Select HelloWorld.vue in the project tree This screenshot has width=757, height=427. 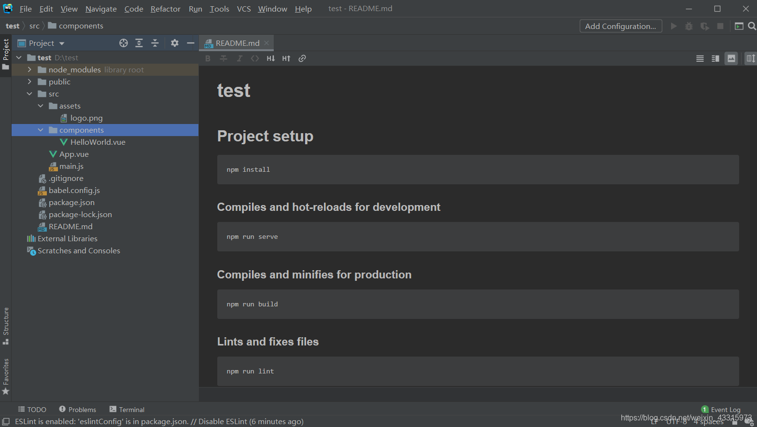98,142
